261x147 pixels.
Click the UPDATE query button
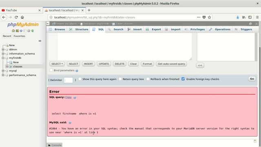(x=104, y=64)
